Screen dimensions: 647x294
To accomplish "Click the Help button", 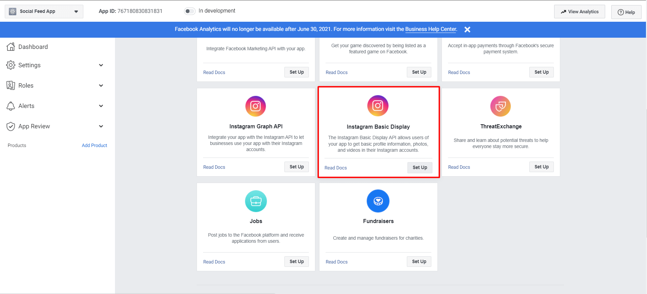I will [626, 12].
